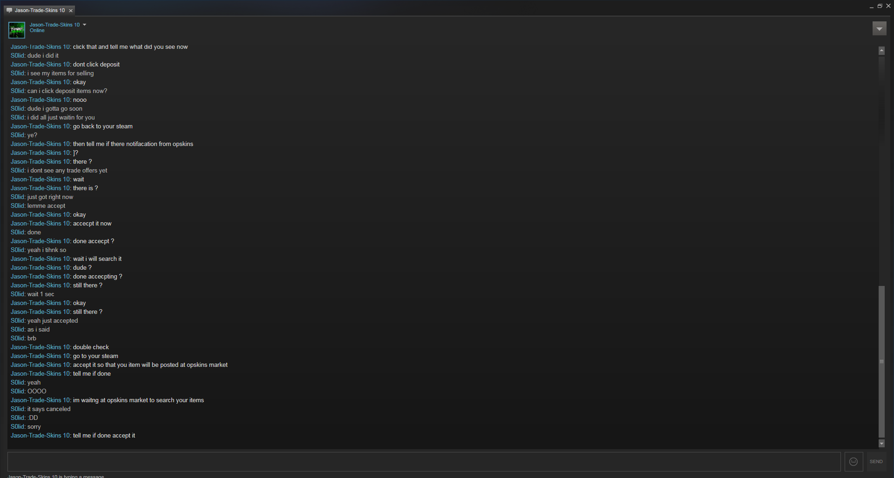
Task: Expand the arrow beside Jason-Trade-Skins 10 name
Action: click(x=84, y=25)
